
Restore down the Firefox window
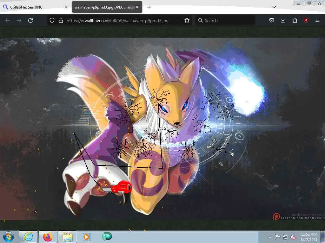[x=309, y=3]
